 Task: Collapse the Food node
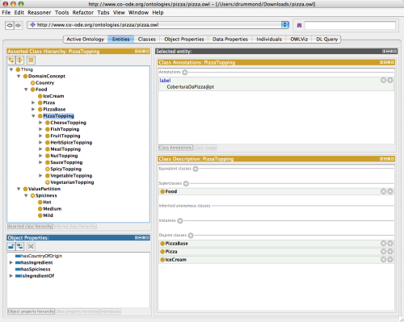pyautogui.click(x=26, y=90)
